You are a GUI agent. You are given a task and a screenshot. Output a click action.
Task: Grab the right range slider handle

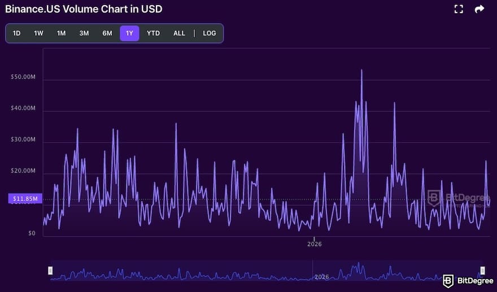coord(482,271)
